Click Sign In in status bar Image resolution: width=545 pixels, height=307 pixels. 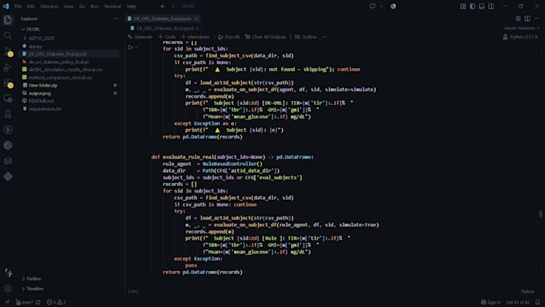(x=490, y=302)
